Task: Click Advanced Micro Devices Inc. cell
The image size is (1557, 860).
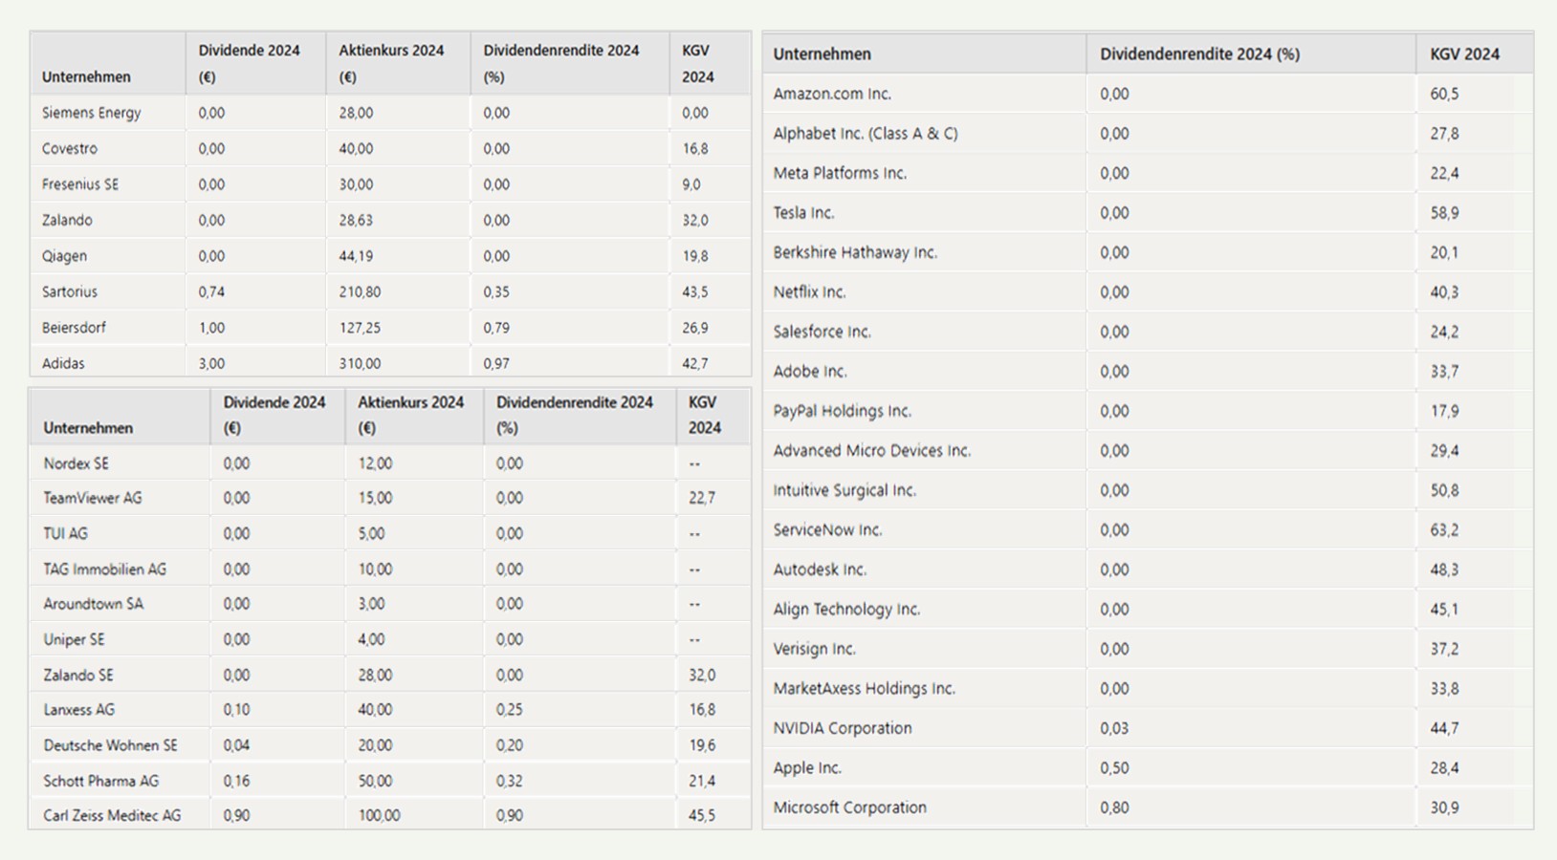Action: click(871, 451)
